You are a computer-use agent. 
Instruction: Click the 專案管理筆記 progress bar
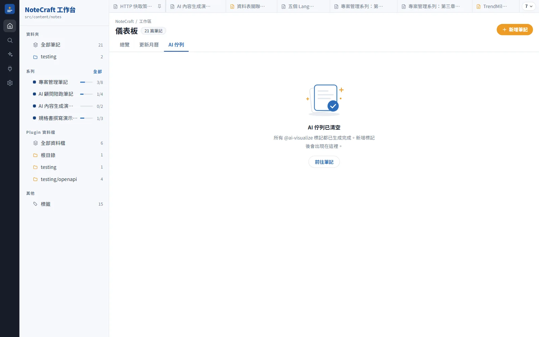(86, 82)
